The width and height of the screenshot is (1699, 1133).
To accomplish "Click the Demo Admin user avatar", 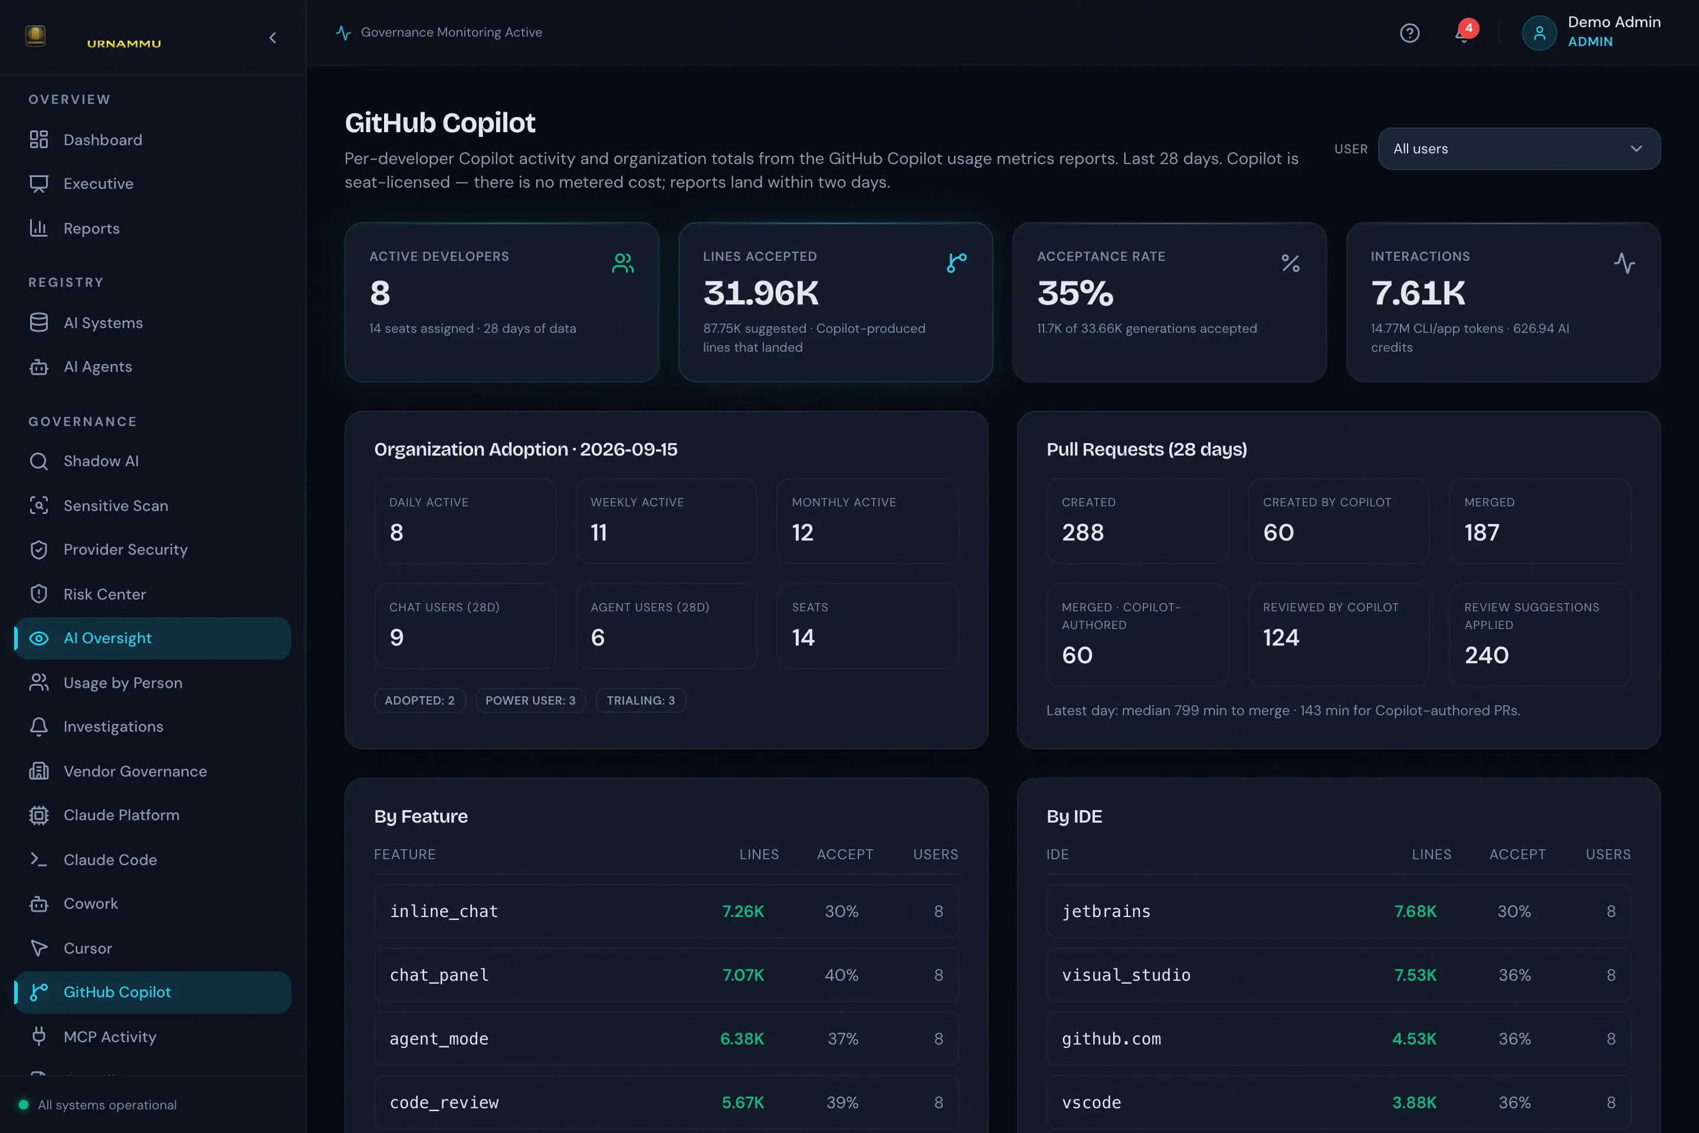I will (x=1539, y=33).
